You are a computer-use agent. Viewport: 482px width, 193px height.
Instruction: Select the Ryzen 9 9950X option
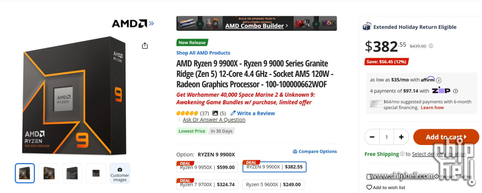pyautogui.click(x=207, y=167)
